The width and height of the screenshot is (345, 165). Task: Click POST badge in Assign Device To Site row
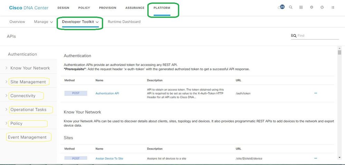pos(76,158)
